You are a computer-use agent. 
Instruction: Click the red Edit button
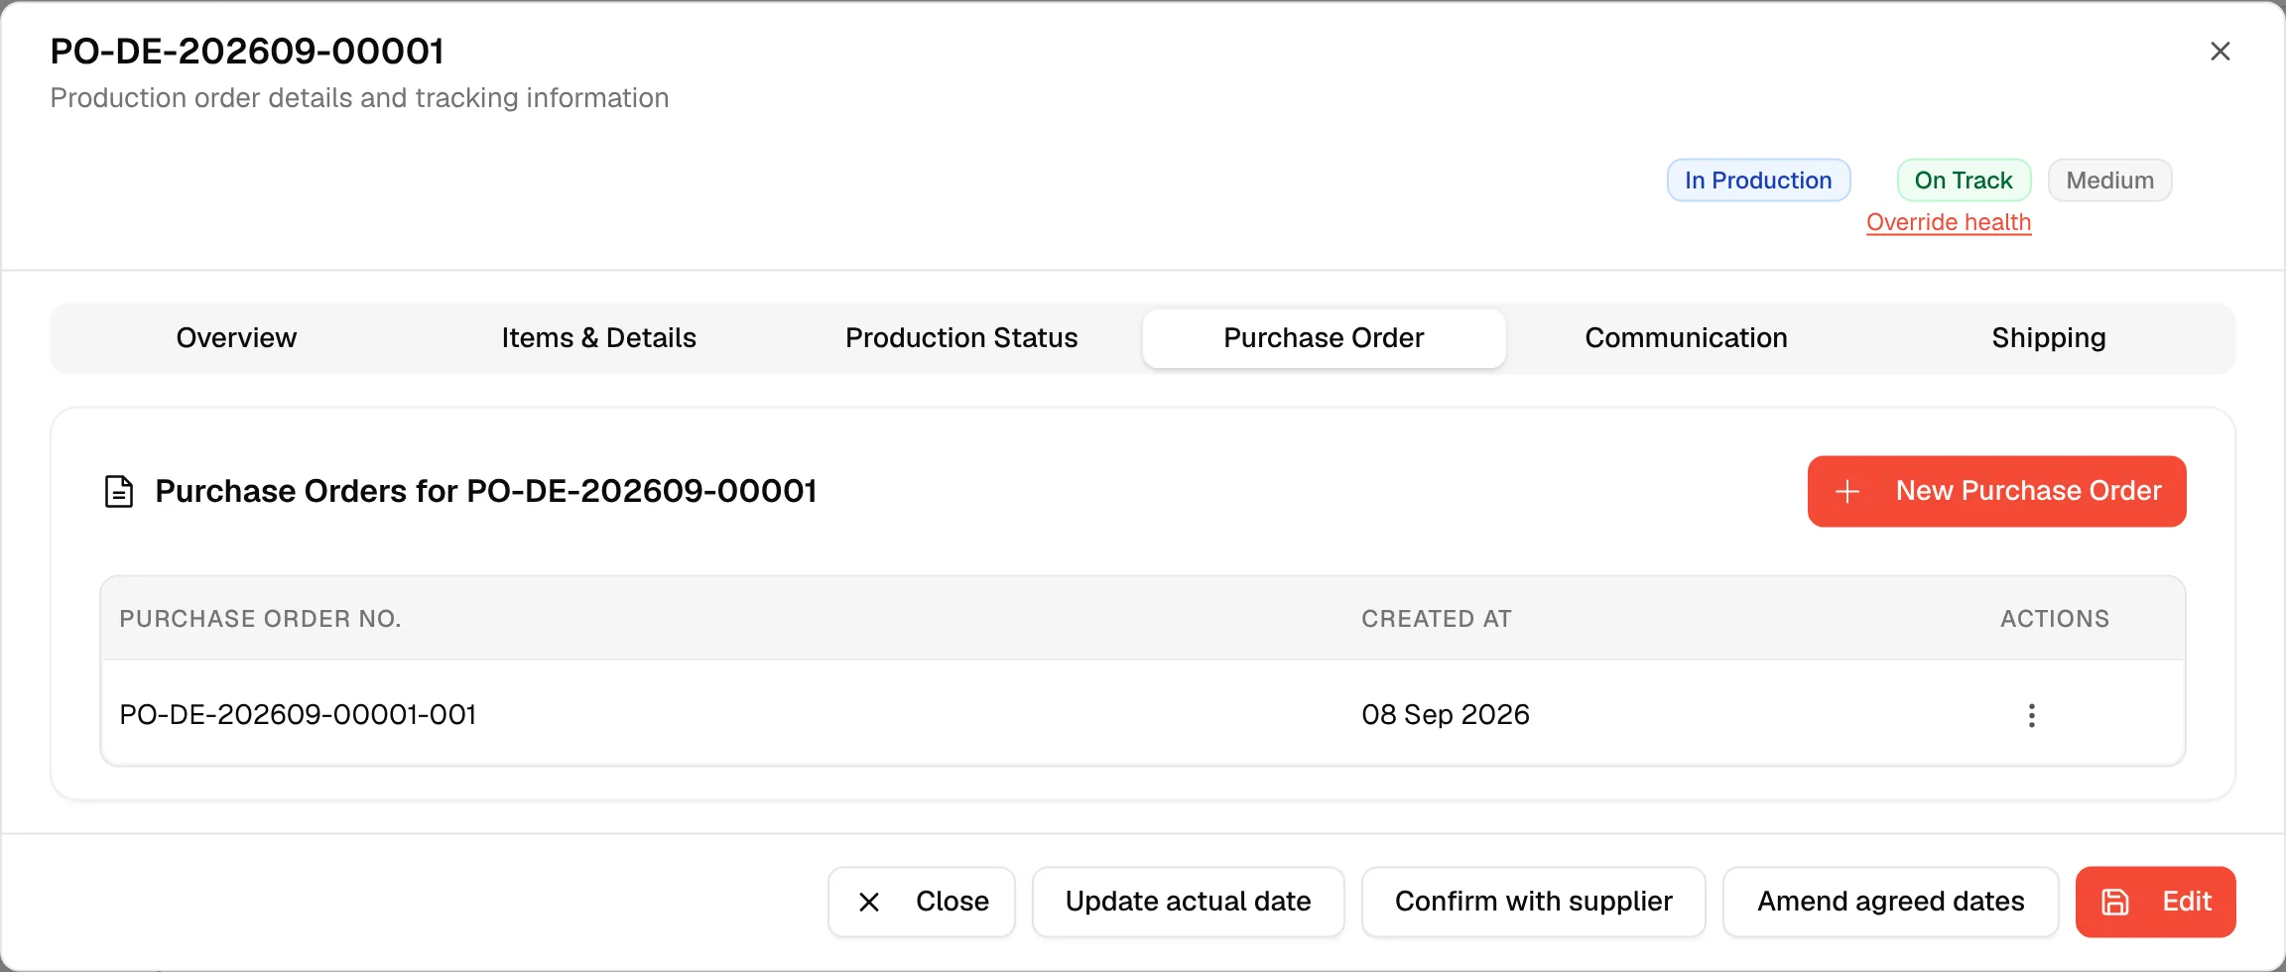2155,902
